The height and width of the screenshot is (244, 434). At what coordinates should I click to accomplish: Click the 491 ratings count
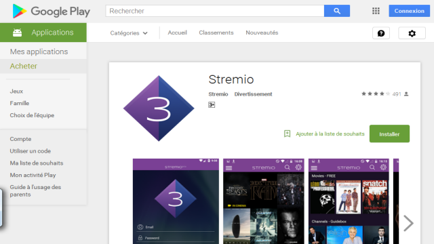pyautogui.click(x=397, y=94)
